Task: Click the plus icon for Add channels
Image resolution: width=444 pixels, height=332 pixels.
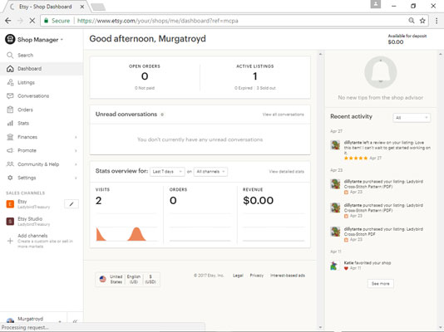Action: point(10,241)
